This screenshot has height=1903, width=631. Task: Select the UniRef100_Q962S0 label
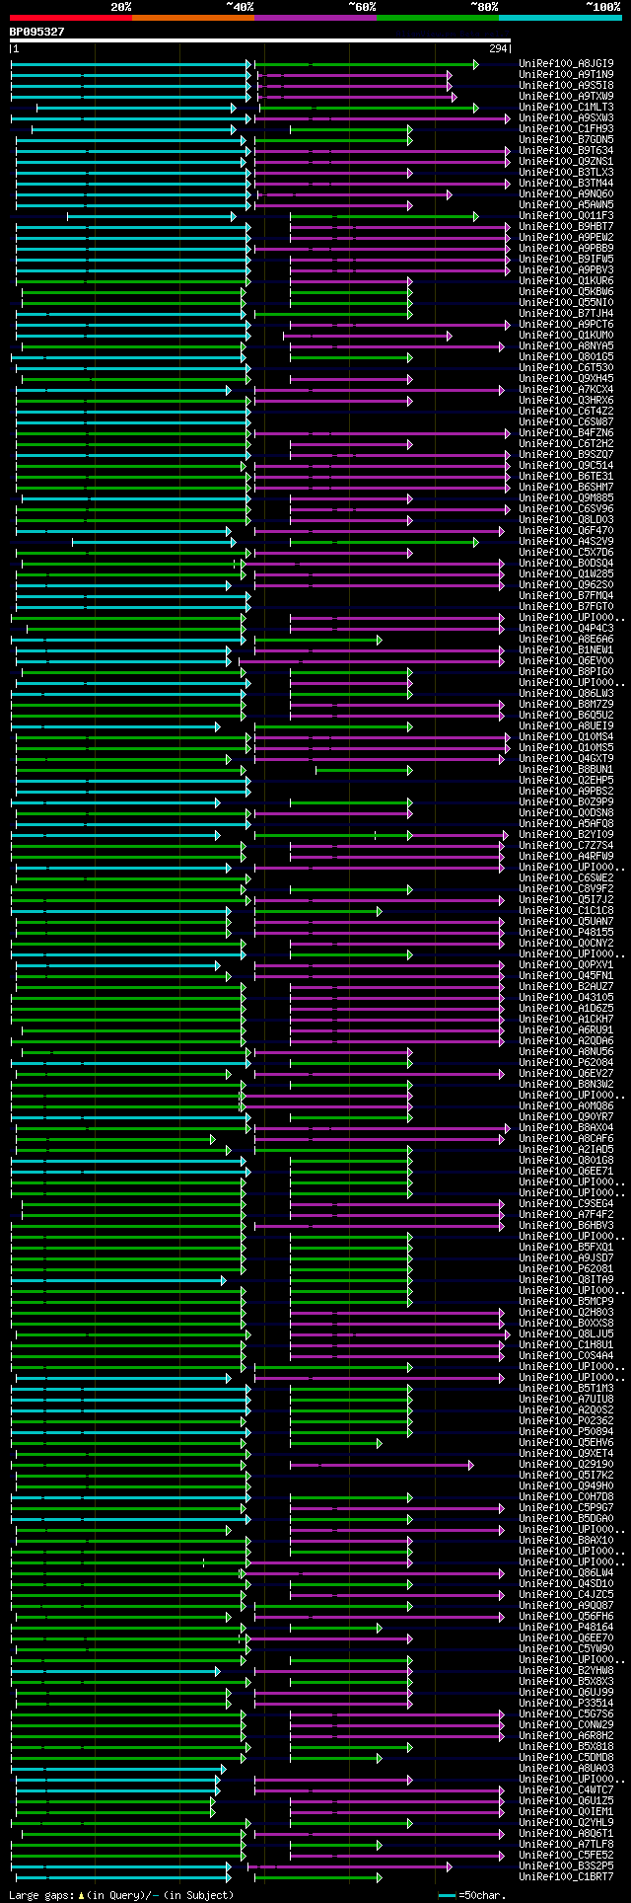pos(566,585)
